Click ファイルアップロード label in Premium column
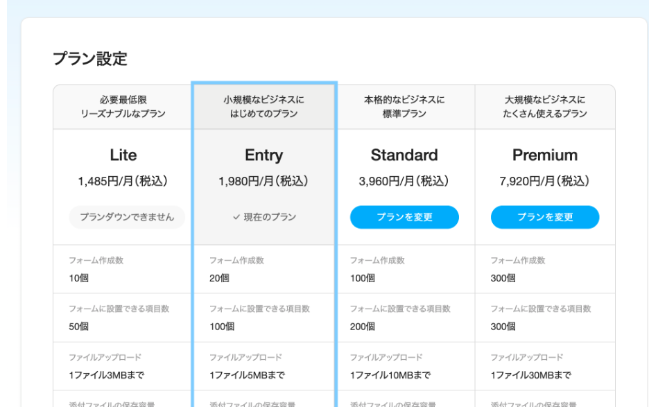Image resolution: width=649 pixels, height=407 pixels. pos(527,357)
